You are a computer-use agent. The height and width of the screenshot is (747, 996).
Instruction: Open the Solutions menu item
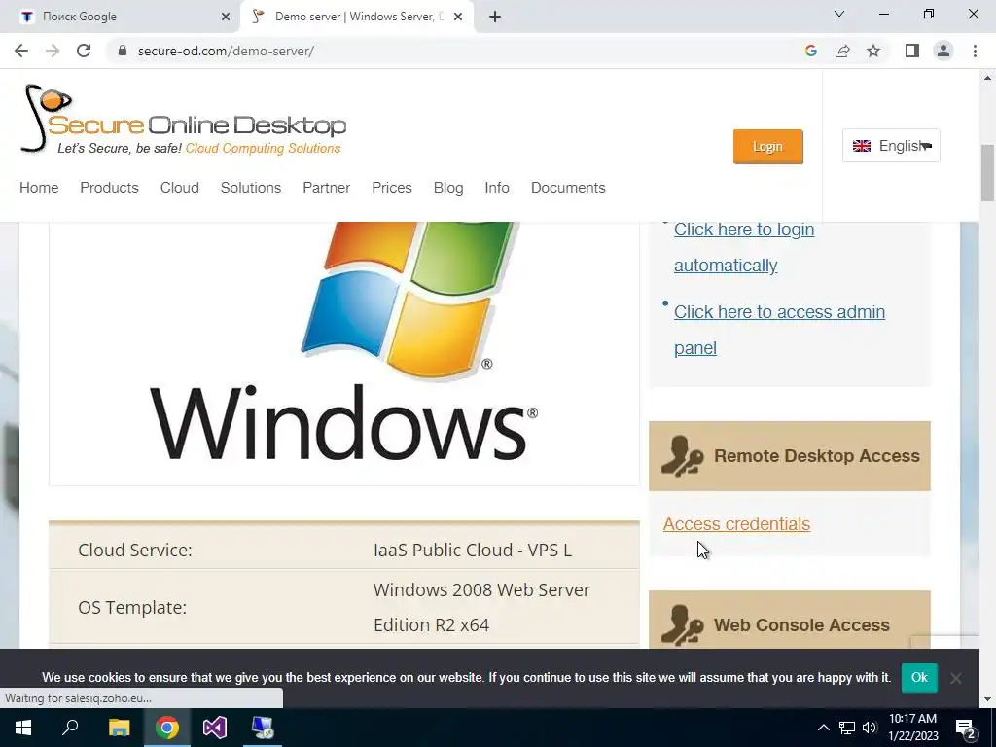tap(251, 188)
